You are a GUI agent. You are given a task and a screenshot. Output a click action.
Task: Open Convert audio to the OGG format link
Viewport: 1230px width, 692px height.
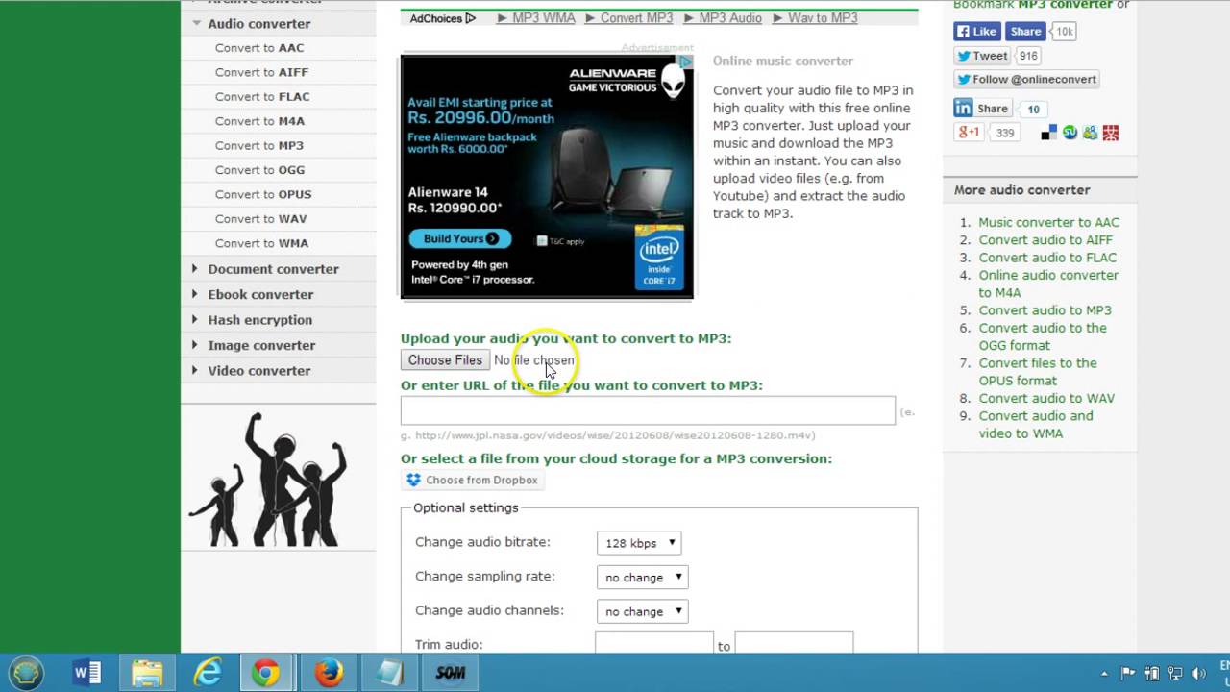coord(1043,336)
